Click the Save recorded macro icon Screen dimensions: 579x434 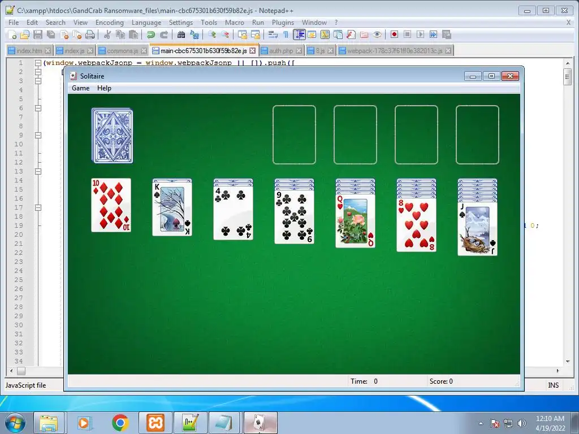point(447,34)
